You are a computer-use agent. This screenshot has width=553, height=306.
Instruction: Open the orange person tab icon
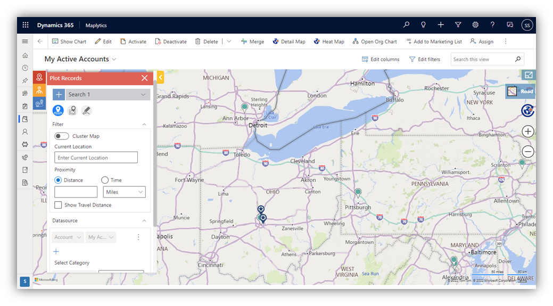click(39, 90)
